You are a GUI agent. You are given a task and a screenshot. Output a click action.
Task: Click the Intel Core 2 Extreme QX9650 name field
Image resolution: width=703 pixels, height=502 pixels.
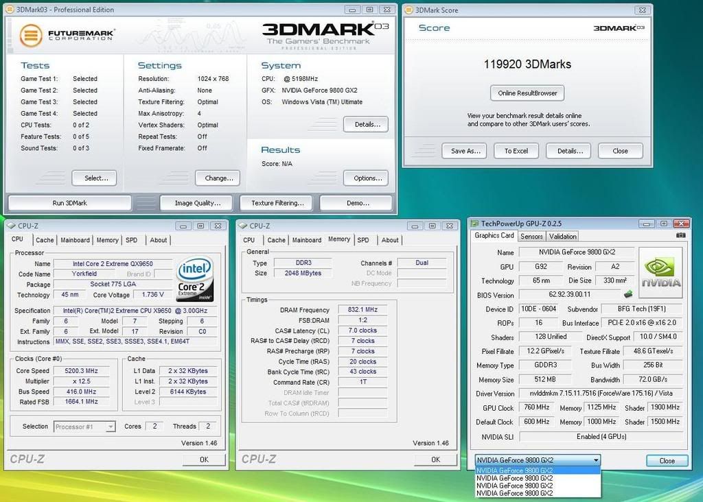[113, 264]
